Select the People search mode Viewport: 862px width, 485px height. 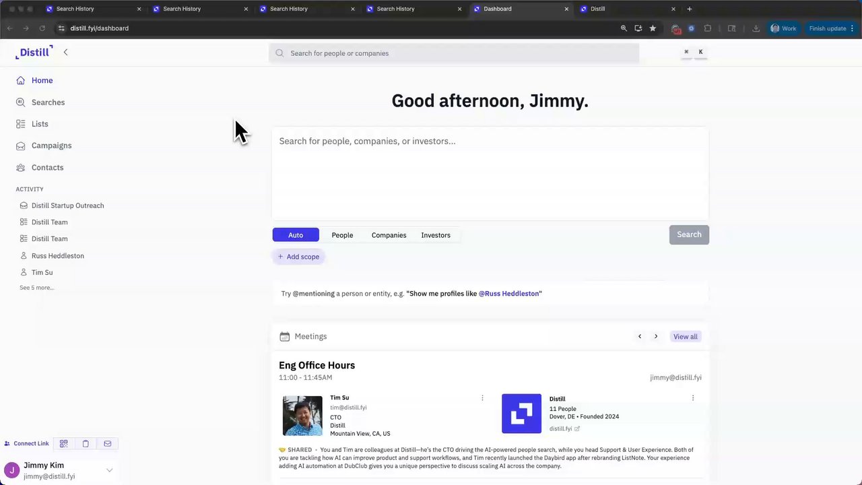[342, 235]
